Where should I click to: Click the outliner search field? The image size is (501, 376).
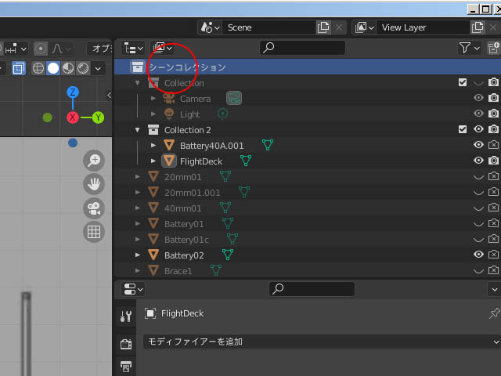tap(303, 48)
